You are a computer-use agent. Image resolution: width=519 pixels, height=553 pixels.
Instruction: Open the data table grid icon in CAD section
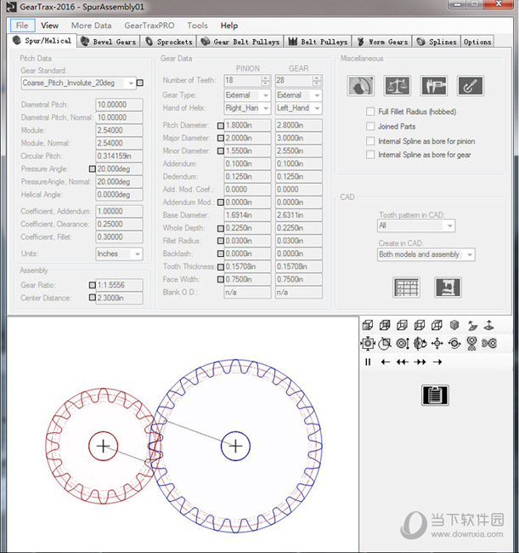tap(406, 287)
